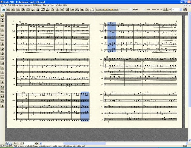Image resolution: width=191 pixels, height=148 pixels.
Task: Open the Help menu
Action: point(65,5)
